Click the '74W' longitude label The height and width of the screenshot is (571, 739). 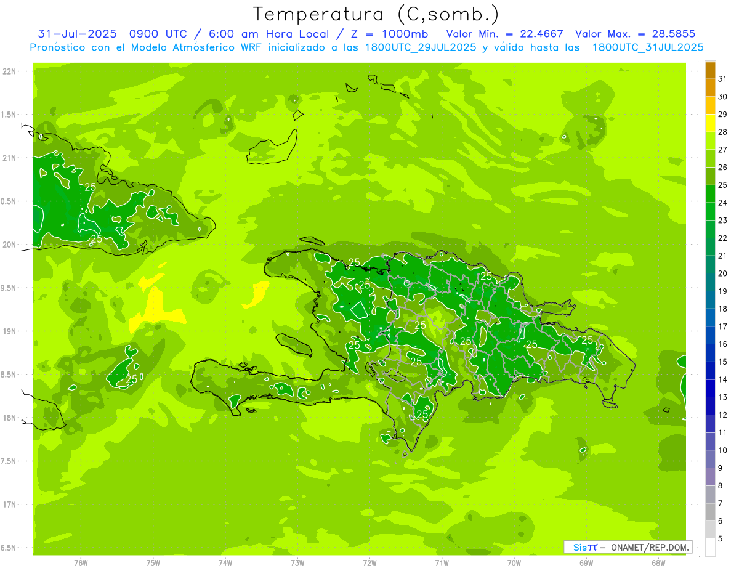(x=225, y=563)
